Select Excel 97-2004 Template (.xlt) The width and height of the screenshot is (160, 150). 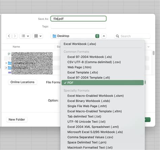coord(103,78)
